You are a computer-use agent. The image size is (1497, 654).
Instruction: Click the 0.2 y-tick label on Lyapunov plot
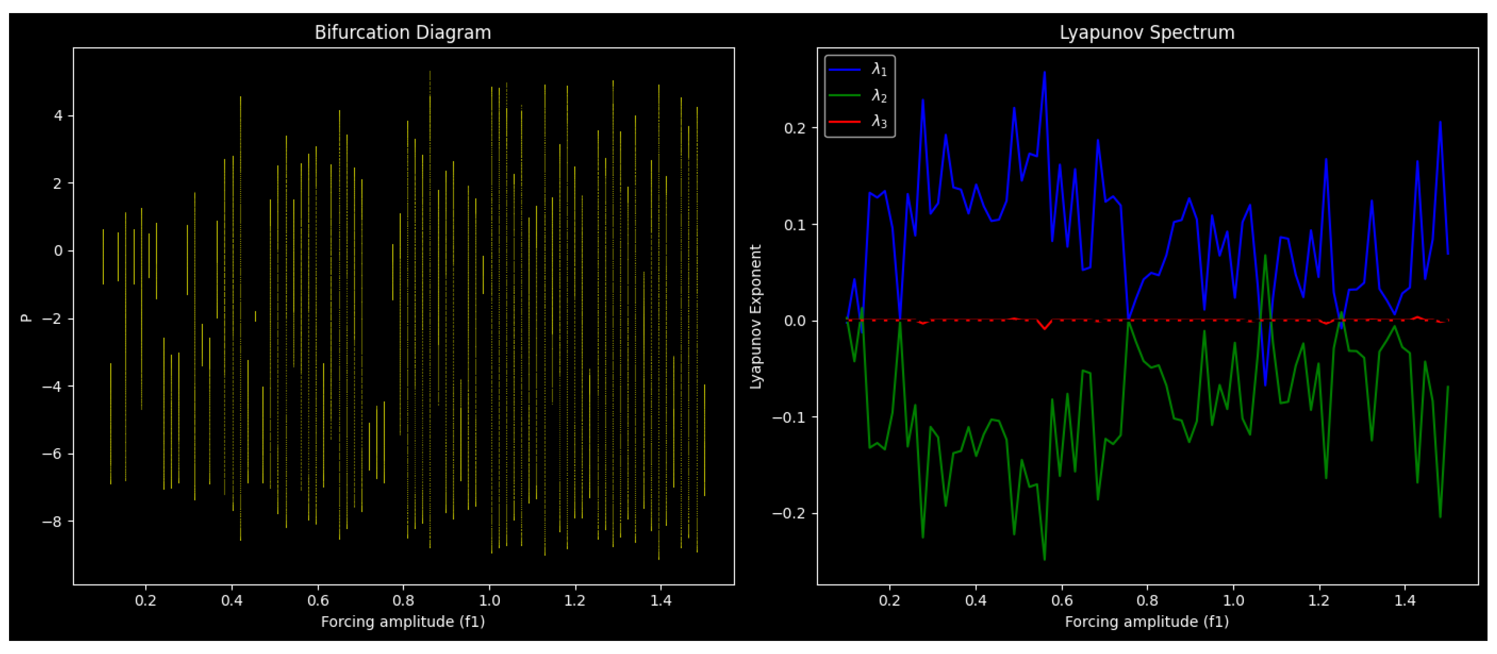795,128
